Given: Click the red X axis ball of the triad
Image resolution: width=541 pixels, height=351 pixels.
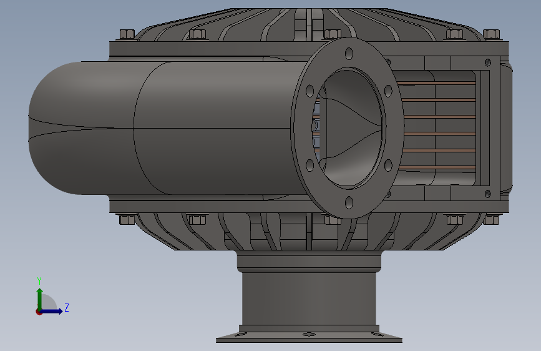Looking at the screenshot, I should [39, 312].
